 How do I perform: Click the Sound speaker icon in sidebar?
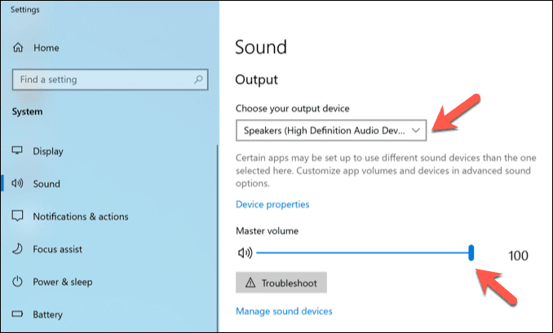17,184
